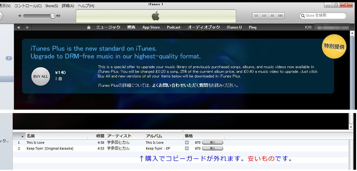Click the Store search field
The height and width of the screenshot is (171, 357).
tap(324, 15)
